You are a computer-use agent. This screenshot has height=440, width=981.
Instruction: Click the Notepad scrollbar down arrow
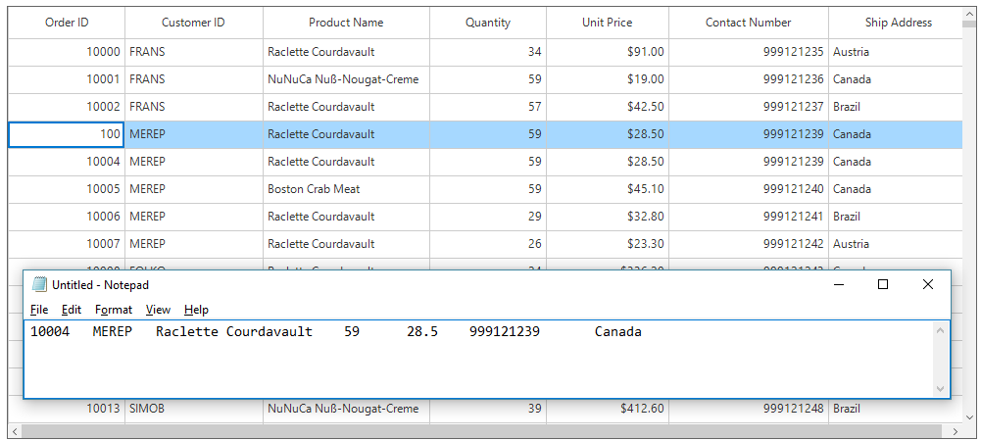click(x=940, y=389)
